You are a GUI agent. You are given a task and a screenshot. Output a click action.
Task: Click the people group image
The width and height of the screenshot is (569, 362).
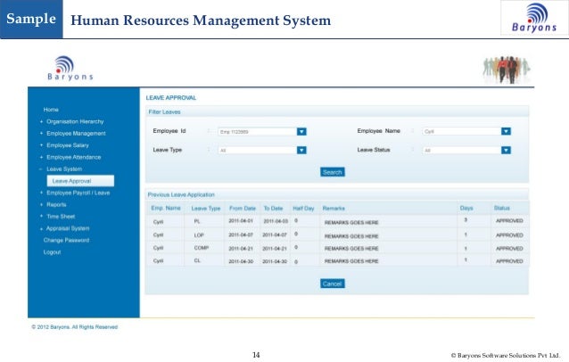pyautogui.click(x=507, y=70)
